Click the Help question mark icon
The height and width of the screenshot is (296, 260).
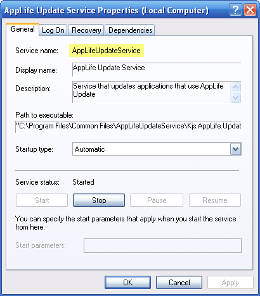coord(235,10)
